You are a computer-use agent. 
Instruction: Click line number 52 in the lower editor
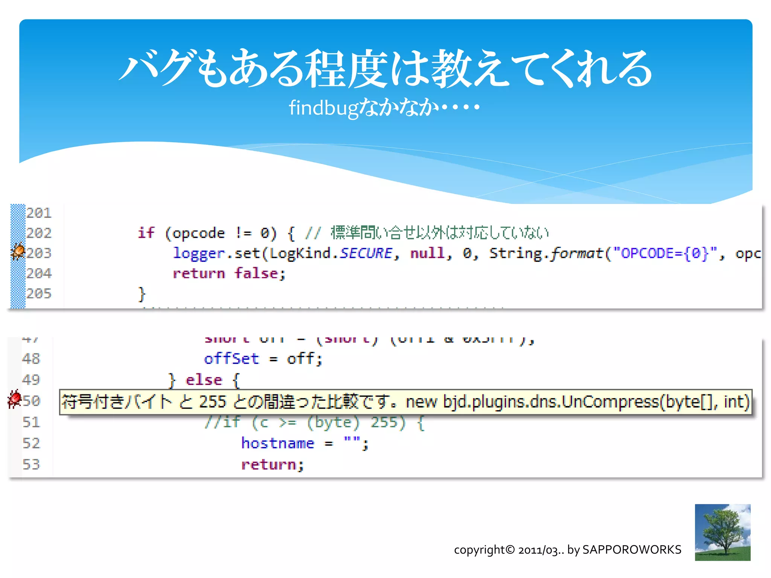31,443
